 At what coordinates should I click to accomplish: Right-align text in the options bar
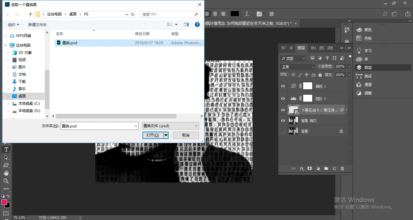tap(223, 14)
